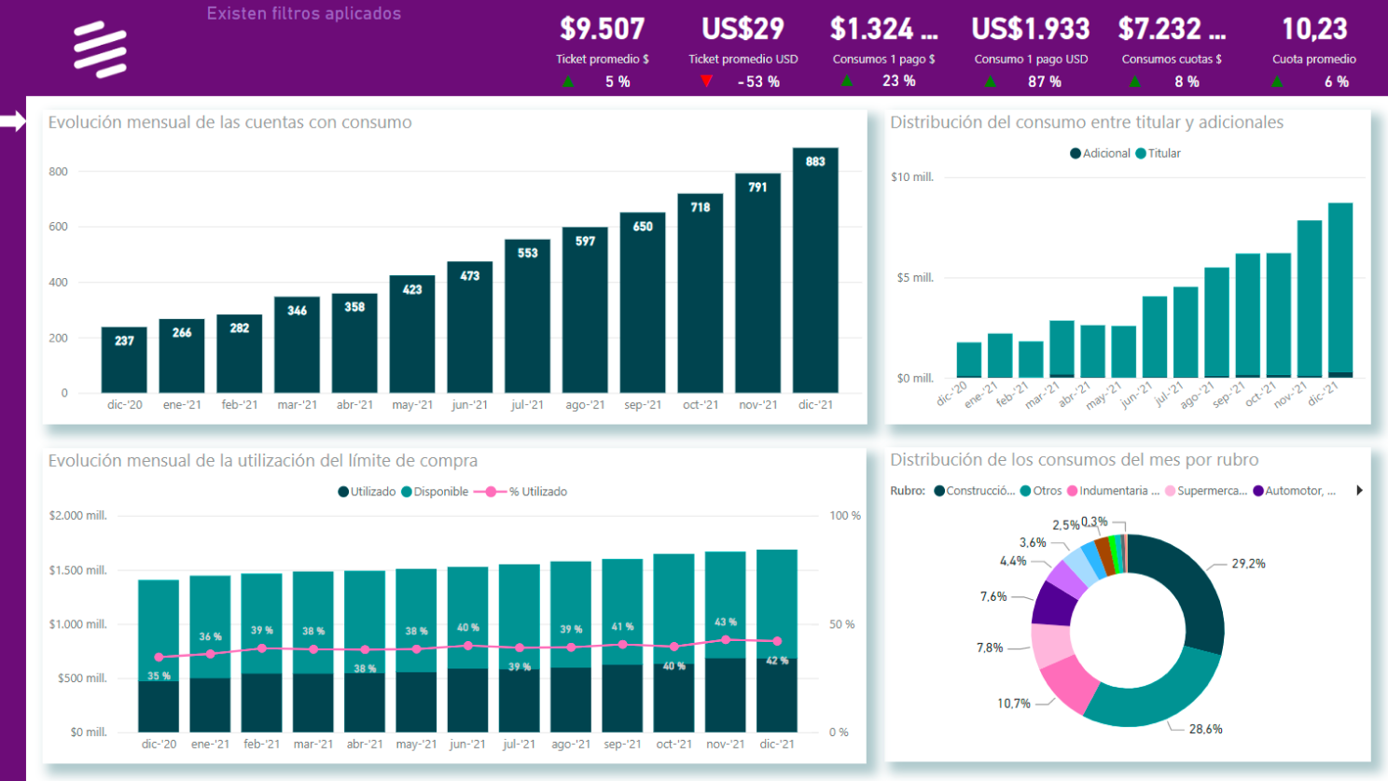
Task: Click the $9.507 Ticket promedio card value
Action: coord(602,29)
